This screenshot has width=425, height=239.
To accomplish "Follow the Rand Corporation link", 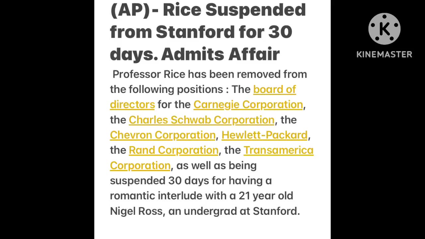I will coord(173,150).
